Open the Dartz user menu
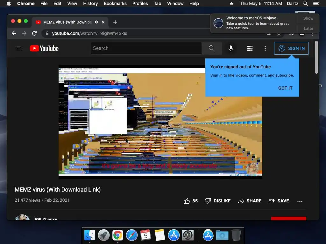 pyautogui.click(x=292, y=3)
